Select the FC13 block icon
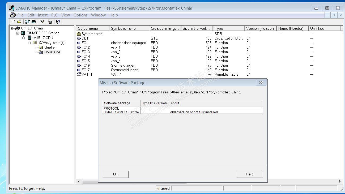Viewport: 345px width, 194px height. point(79,52)
